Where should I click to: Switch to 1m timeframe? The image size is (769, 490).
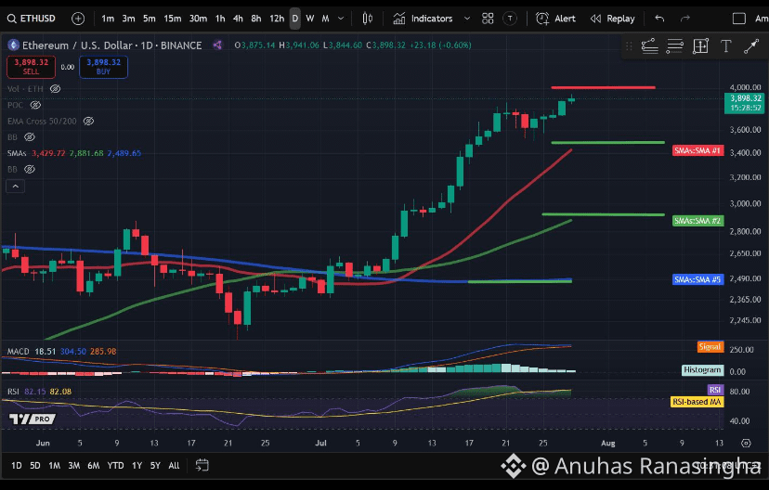(x=108, y=19)
